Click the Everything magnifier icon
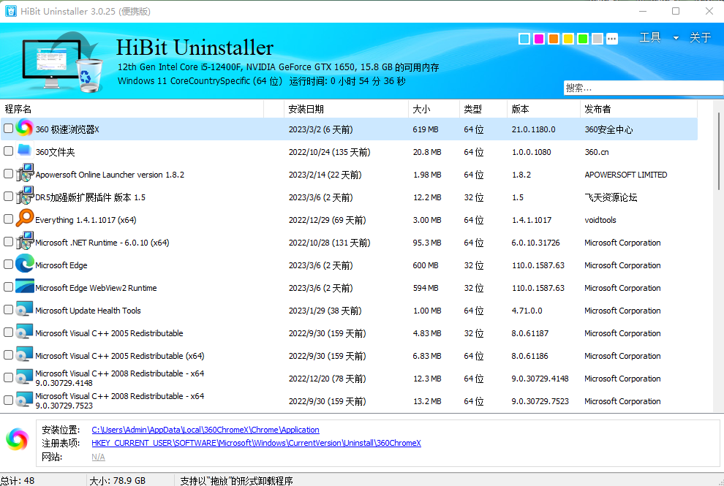 click(x=24, y=219)
